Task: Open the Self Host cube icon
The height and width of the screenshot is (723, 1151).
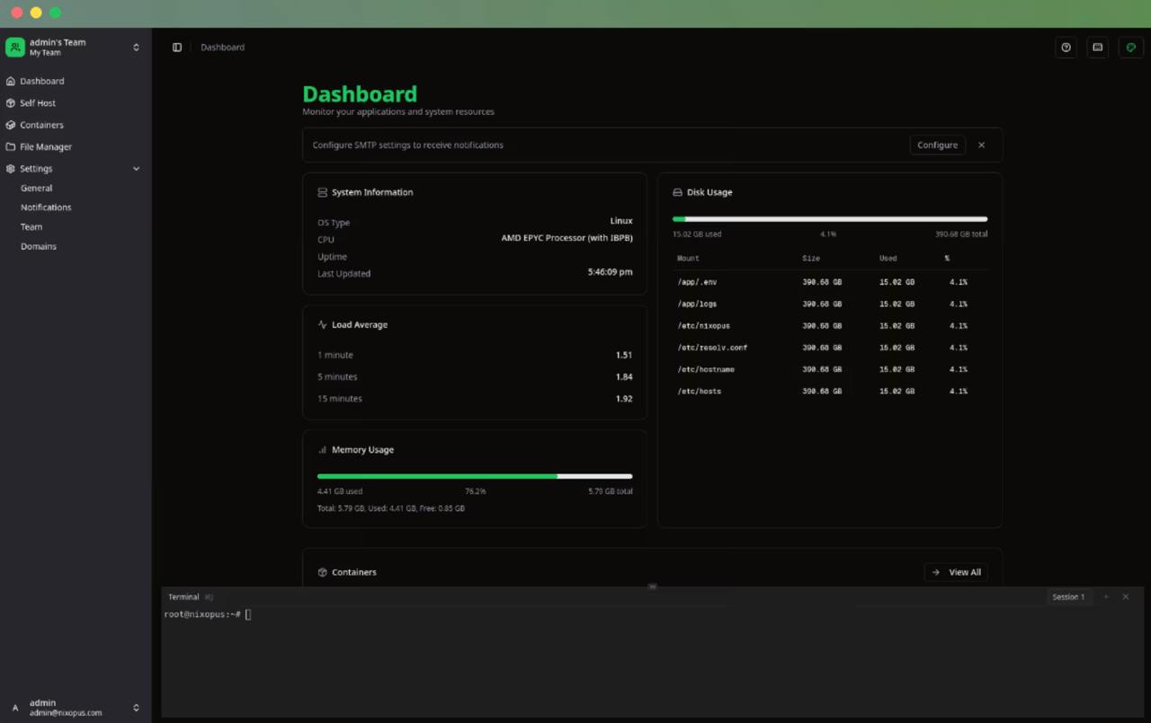Action: pyautogui.click(x=11, y=103)
